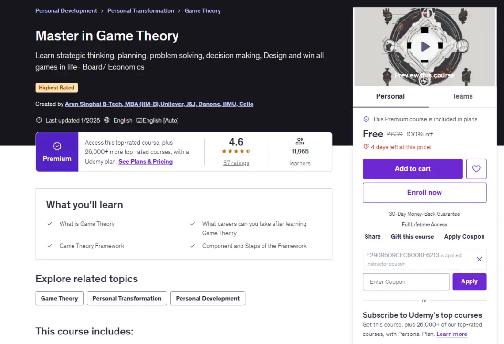Click Share link
504x344 pixels.
tap(373, 236)
